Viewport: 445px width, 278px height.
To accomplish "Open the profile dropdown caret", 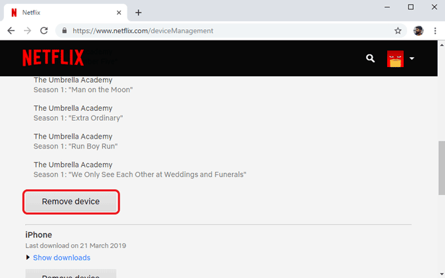I will point(412,58).
